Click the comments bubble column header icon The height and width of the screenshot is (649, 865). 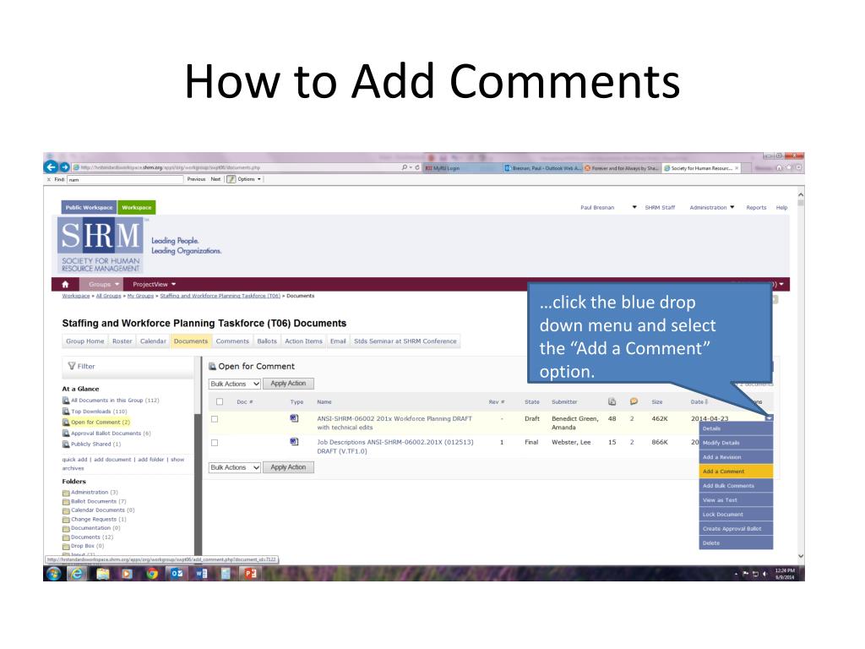634,401
